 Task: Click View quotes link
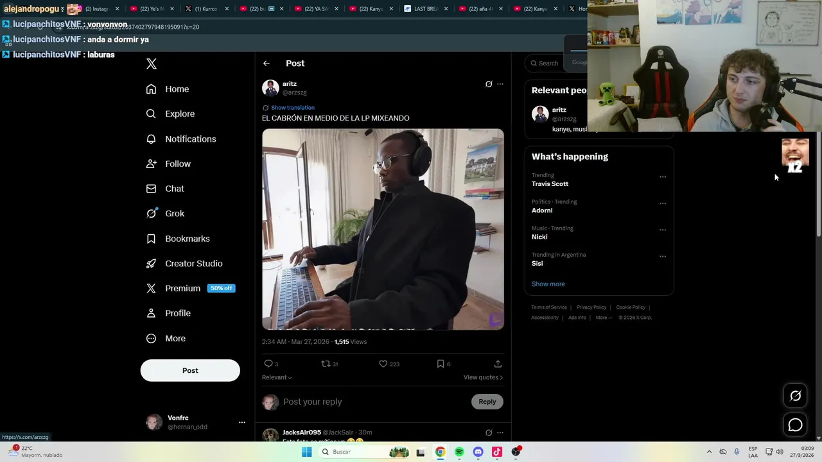(x=483, y=377)
